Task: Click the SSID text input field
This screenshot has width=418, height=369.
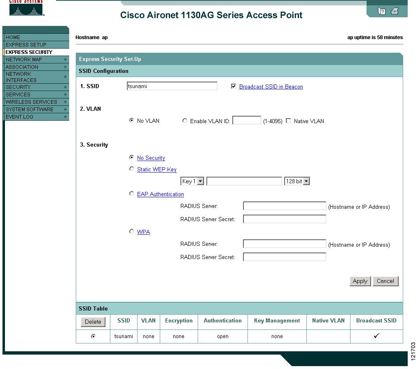Action: [172, 86]
